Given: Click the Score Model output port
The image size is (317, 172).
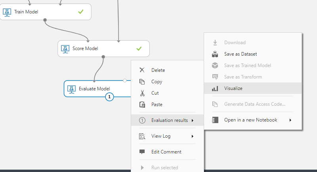Looking at the screenshot, I should coord(103,57).
